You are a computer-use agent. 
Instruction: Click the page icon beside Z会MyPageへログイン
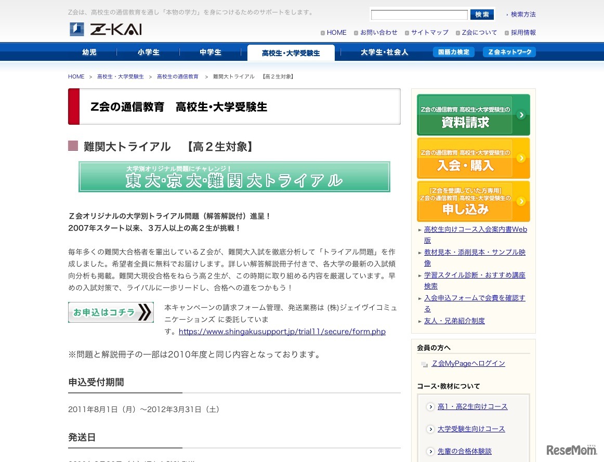click(423, 364)
